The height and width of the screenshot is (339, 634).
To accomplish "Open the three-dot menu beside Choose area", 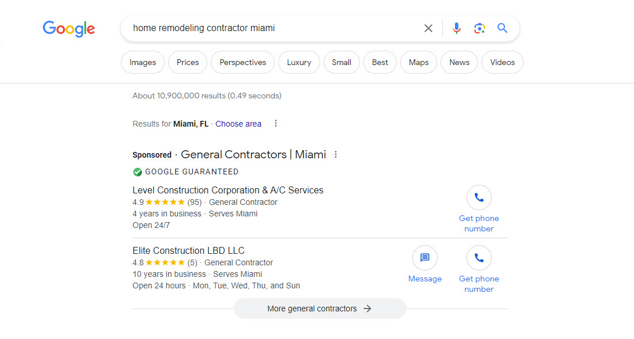I will [276, 123].
